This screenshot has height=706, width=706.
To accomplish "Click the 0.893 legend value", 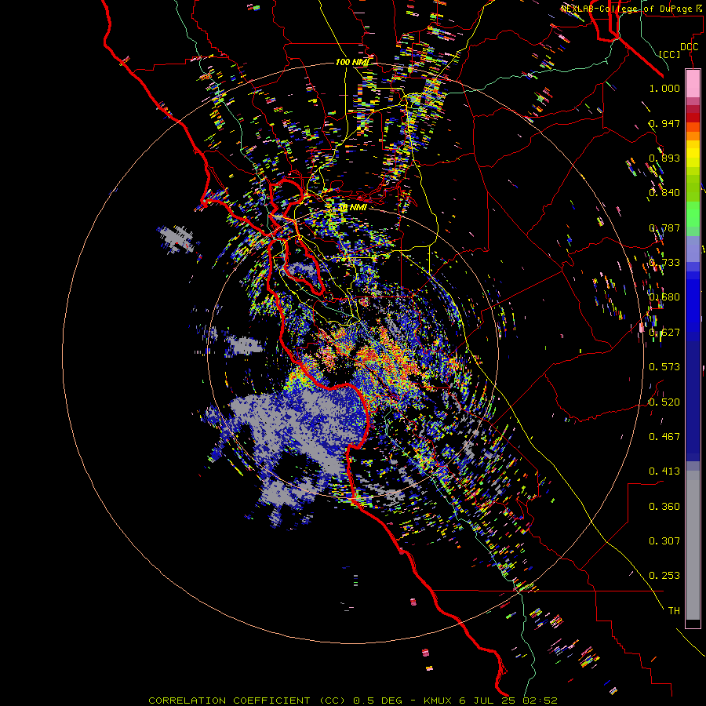I will (x=664, y=158).
